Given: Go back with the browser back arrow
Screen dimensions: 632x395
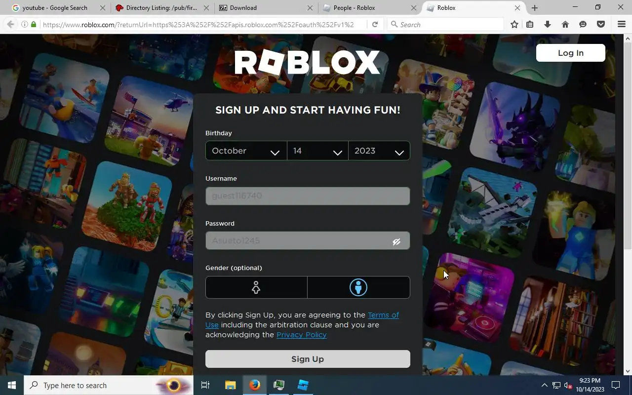Looking at the screenshot, I should [10, 24].
